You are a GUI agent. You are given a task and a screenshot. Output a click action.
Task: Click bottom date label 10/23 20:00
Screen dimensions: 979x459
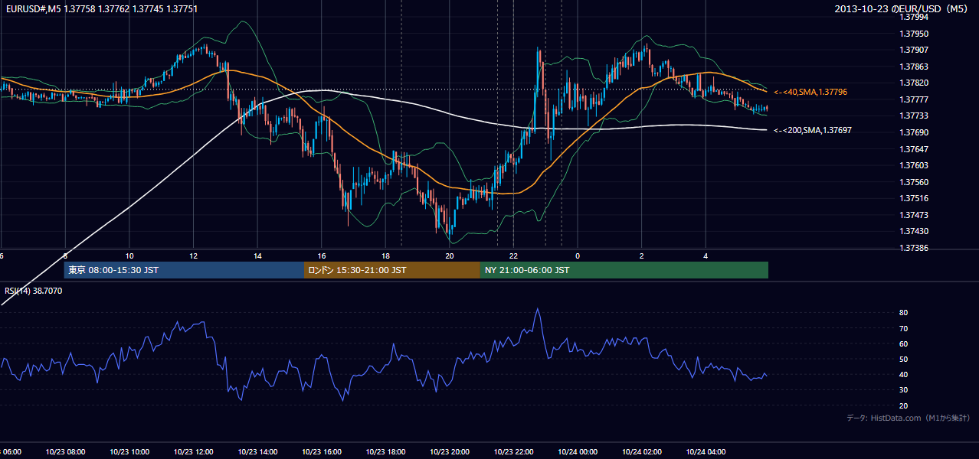450,452
